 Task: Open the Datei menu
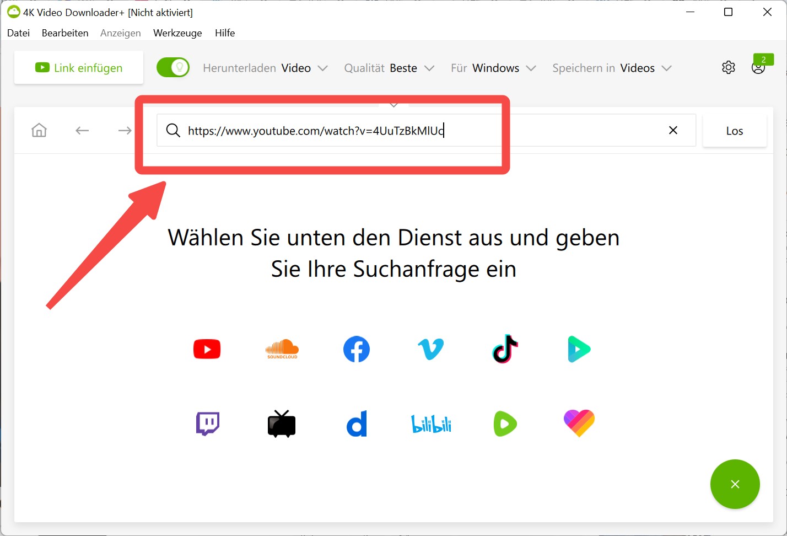(x=19, y=33)
